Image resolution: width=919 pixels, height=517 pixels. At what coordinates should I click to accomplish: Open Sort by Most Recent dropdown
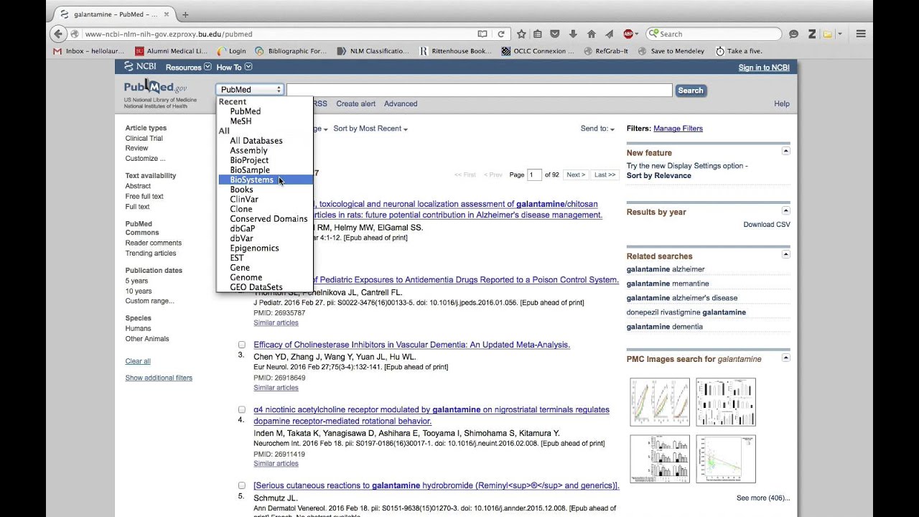point(370,129)
